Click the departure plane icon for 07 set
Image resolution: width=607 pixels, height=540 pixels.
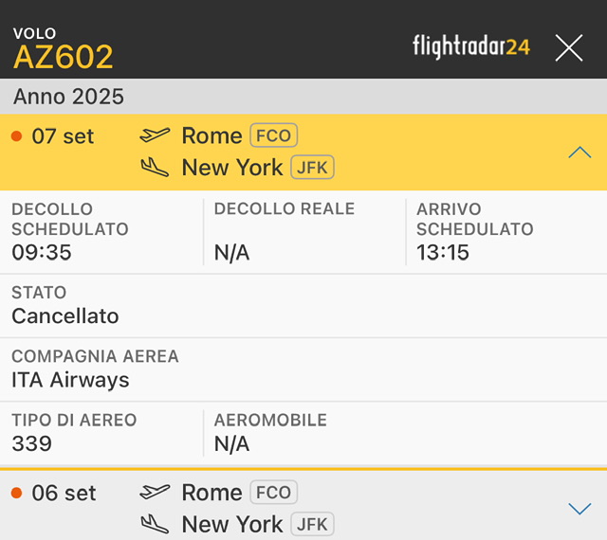pyautogui.click(x=155, y=135)
